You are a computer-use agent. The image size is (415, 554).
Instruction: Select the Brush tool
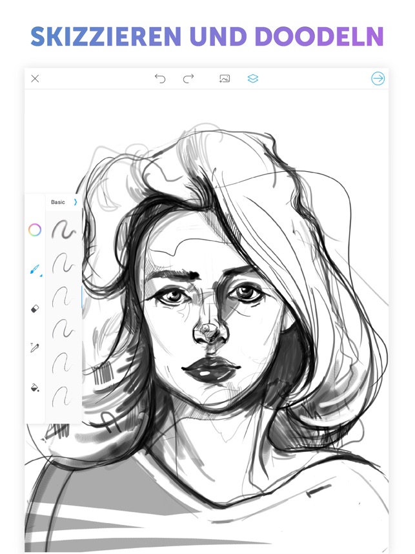35,271
